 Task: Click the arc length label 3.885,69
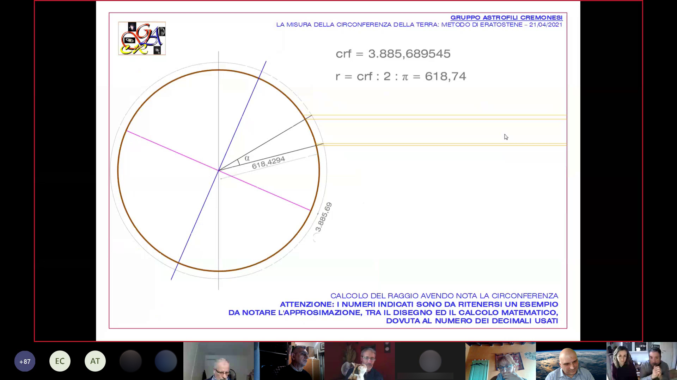tap(324, 217)
